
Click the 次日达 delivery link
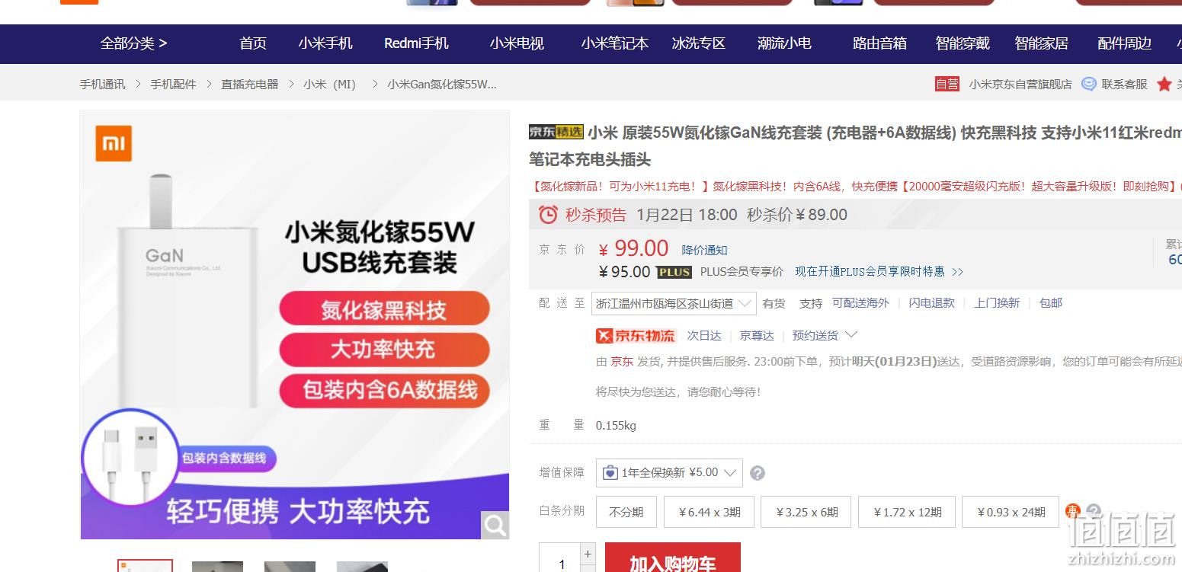(704, 336)
